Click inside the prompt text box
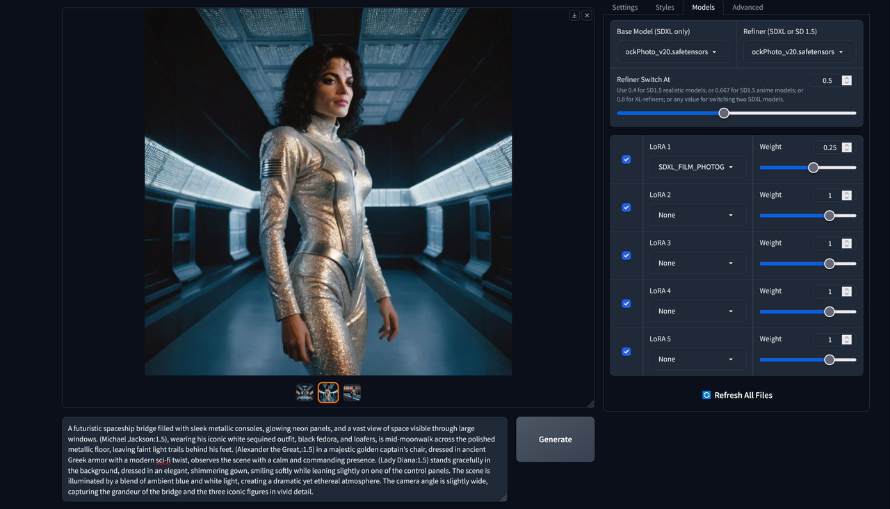 pos(284,459)
